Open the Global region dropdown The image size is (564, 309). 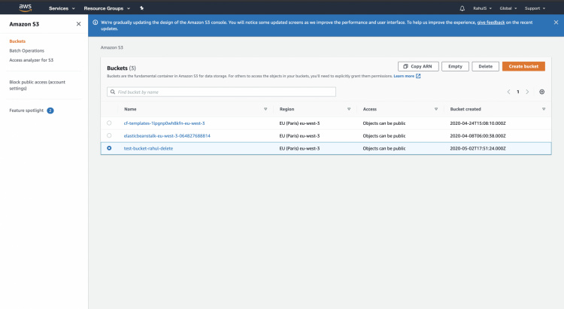tap(508, 8)
